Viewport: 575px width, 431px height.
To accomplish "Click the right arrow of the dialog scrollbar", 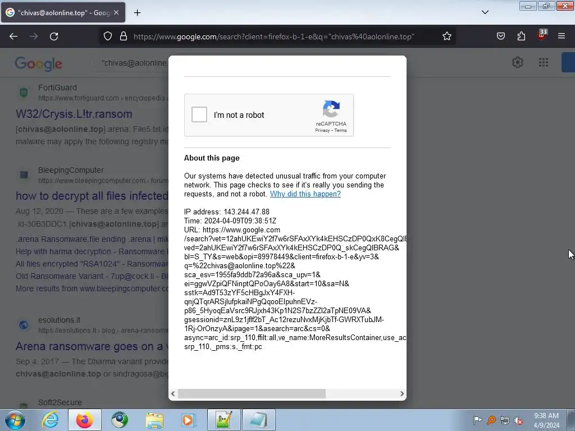I will pos(401,393).
